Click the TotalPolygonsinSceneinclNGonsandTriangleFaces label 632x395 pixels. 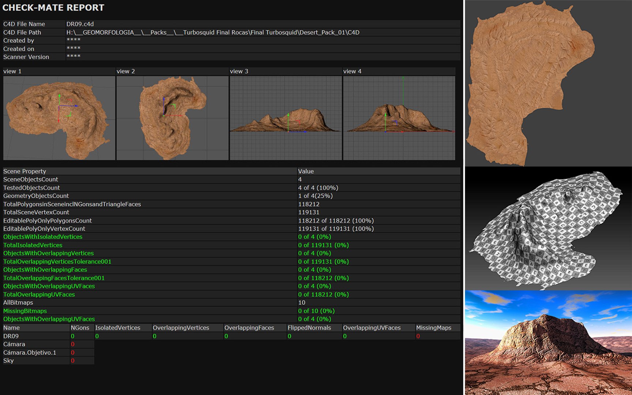click(72, 204)
